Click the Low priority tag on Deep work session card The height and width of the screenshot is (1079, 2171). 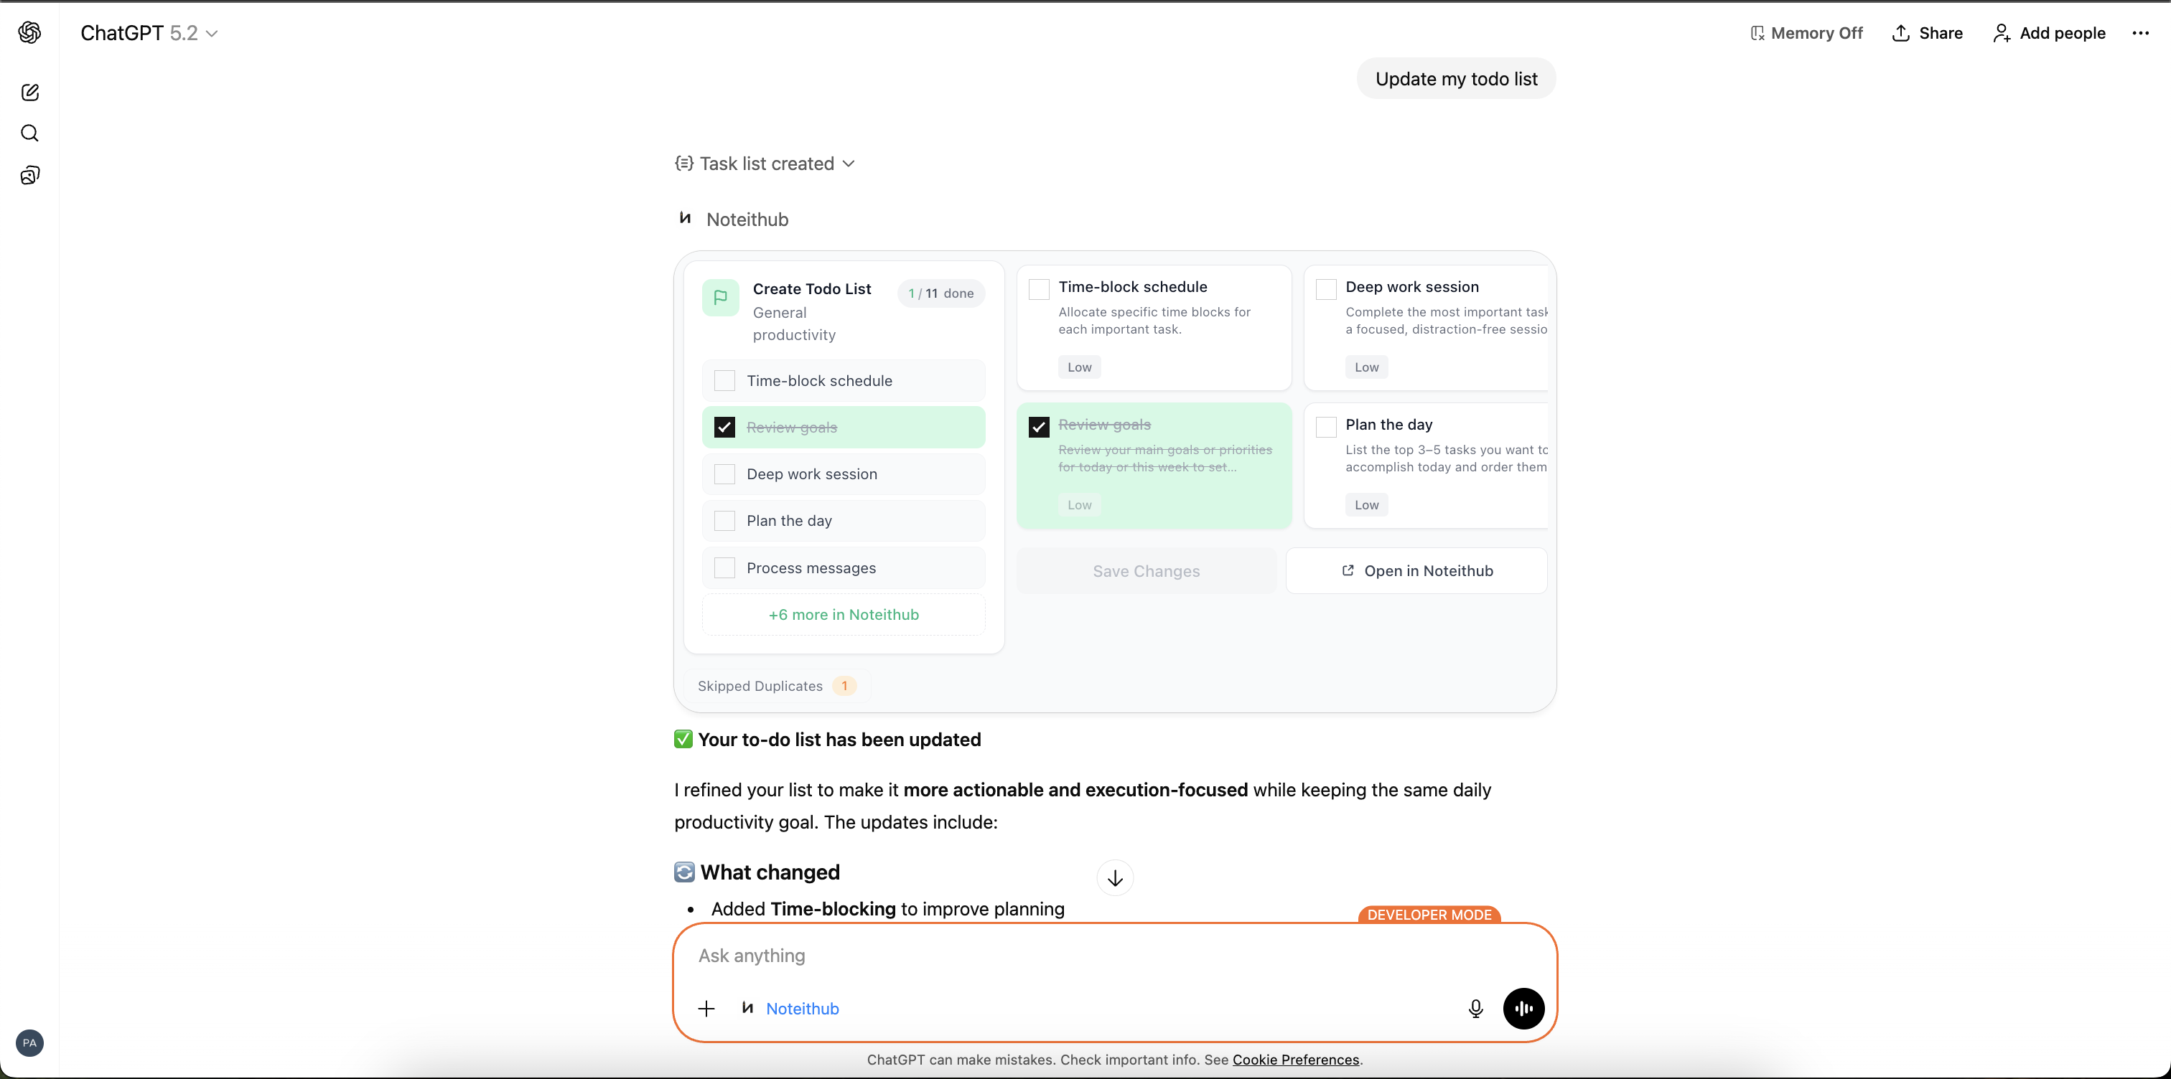tap(1366, 367)
